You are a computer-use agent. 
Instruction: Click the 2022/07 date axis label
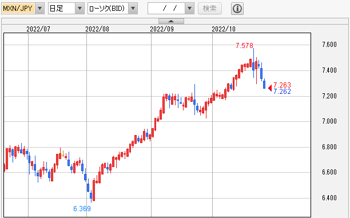point(38,29)
